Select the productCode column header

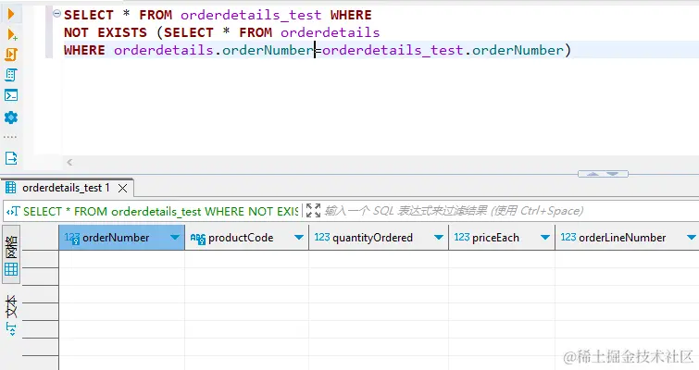[x=246, y=238]
